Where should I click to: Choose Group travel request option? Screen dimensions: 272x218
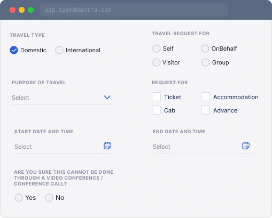(x=205, y=62)
